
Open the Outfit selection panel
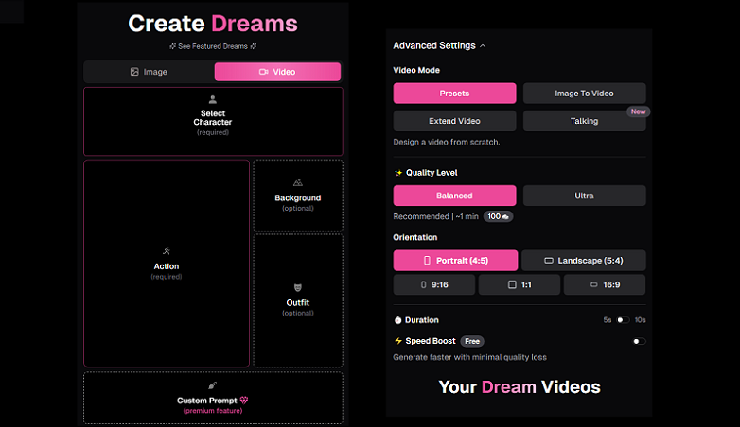point(298,300)
